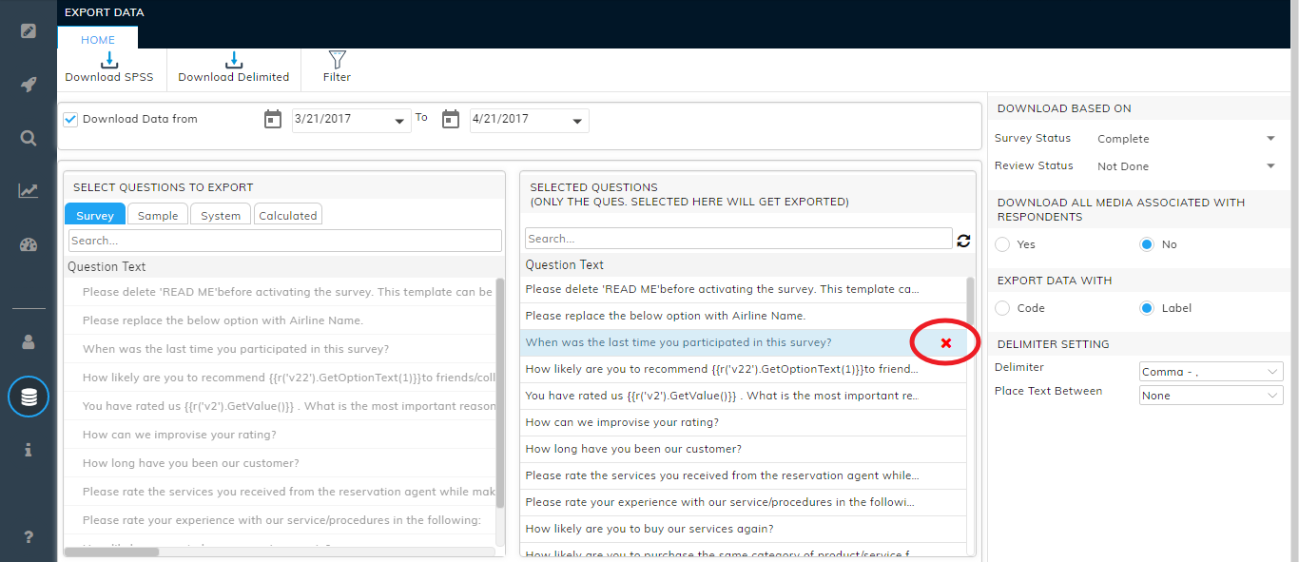Open the Delimiter Comma dropdown
Screen dimensions: 1299x562
[1212, 372]
